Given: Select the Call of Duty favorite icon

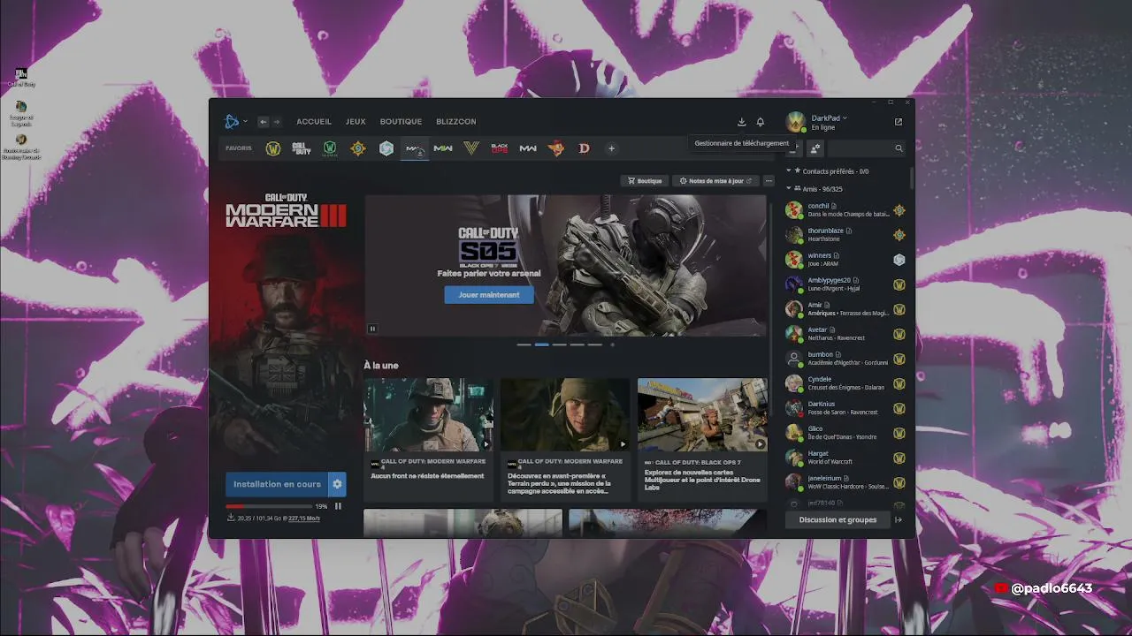Looking at the screenshot, I should coord(302,148).
